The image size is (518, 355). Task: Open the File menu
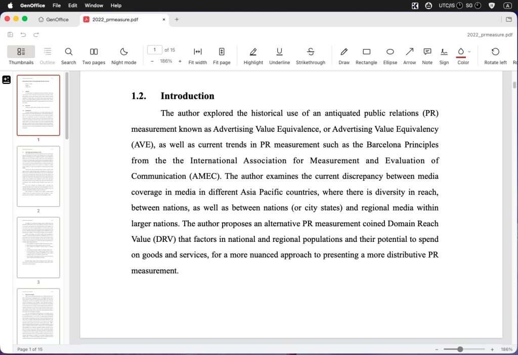[x=57, y=6]
